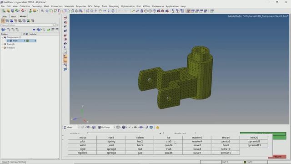Click the bottom icon of vertical toolbar

65,69
